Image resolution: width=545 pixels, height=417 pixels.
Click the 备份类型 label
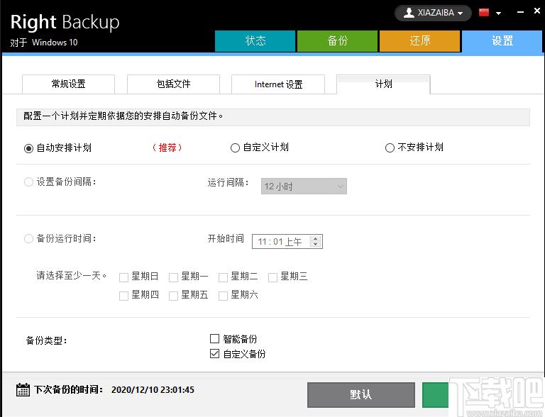point(47,340)
